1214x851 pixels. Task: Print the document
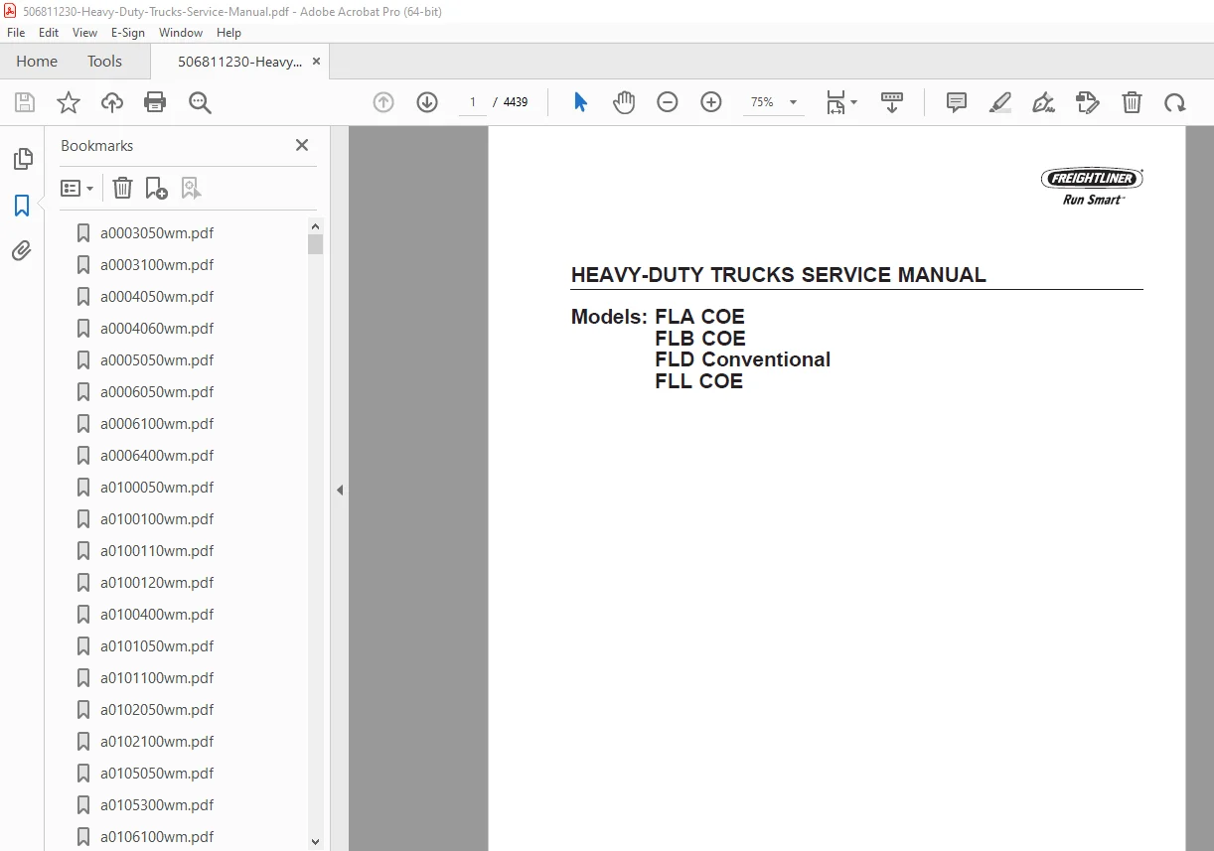coord(155,102)
